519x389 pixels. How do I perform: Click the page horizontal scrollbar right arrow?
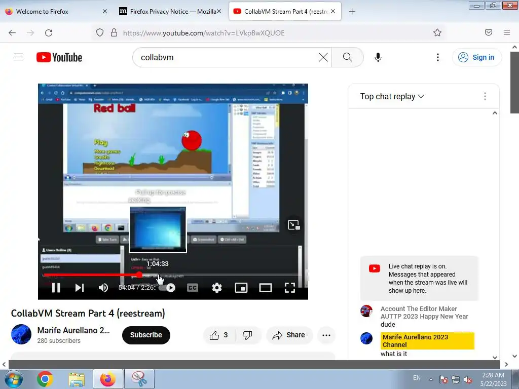pos(506,364)
